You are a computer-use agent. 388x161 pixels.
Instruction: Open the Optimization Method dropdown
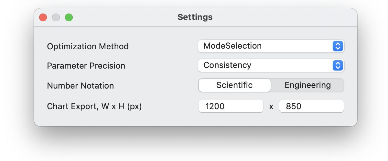271,46
